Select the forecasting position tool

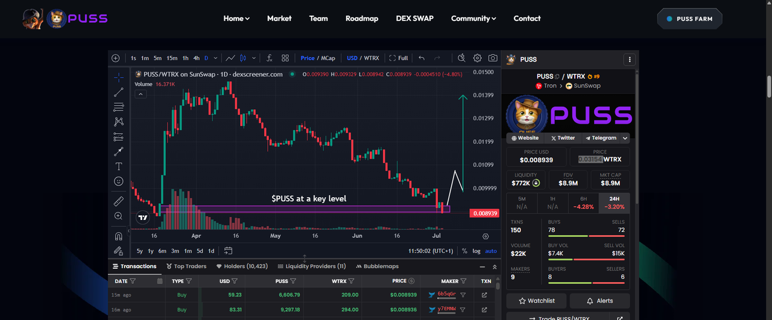119,137
